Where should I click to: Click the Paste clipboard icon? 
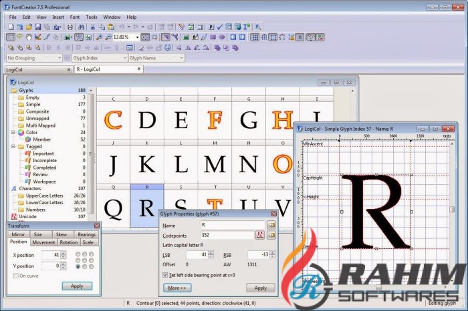coord(111,27)
